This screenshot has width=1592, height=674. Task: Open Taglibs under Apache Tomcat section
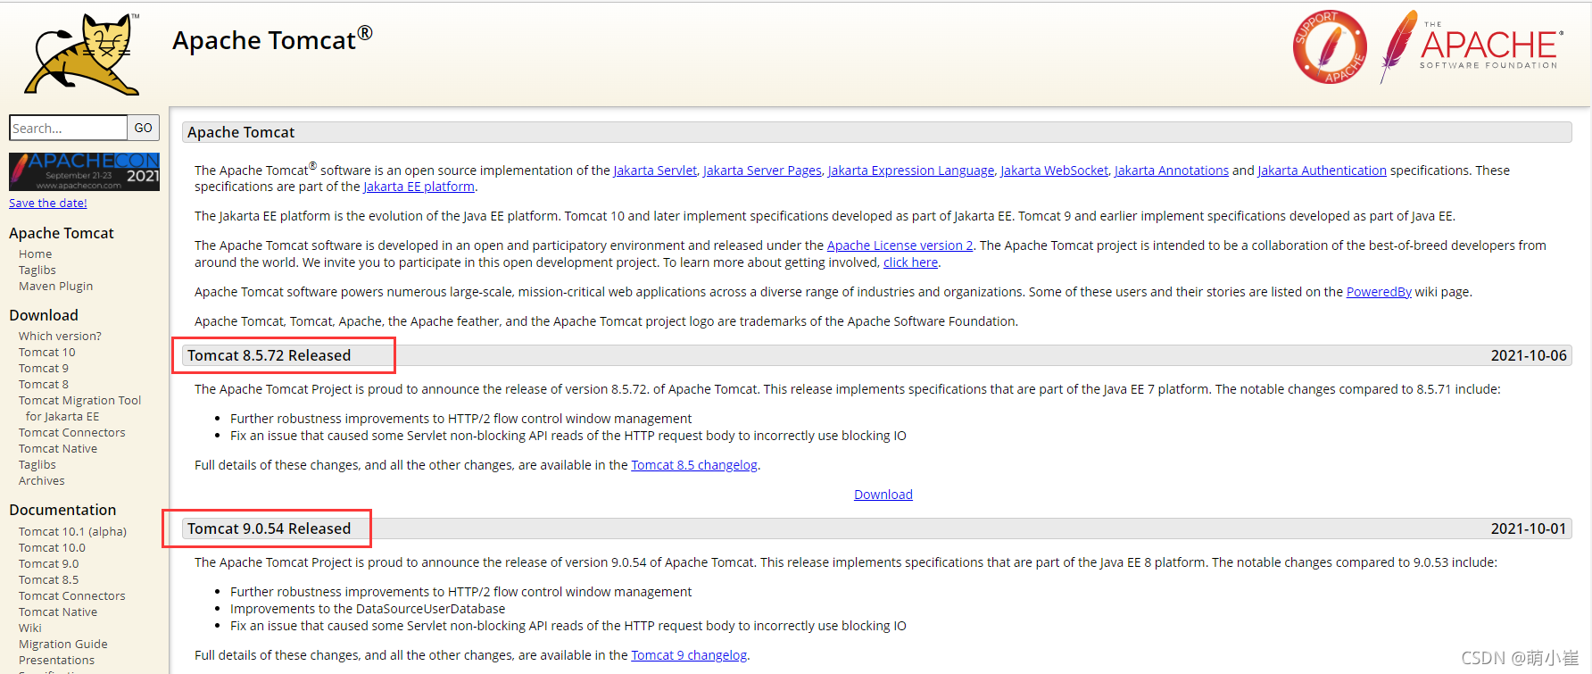(x=37, y=270)
